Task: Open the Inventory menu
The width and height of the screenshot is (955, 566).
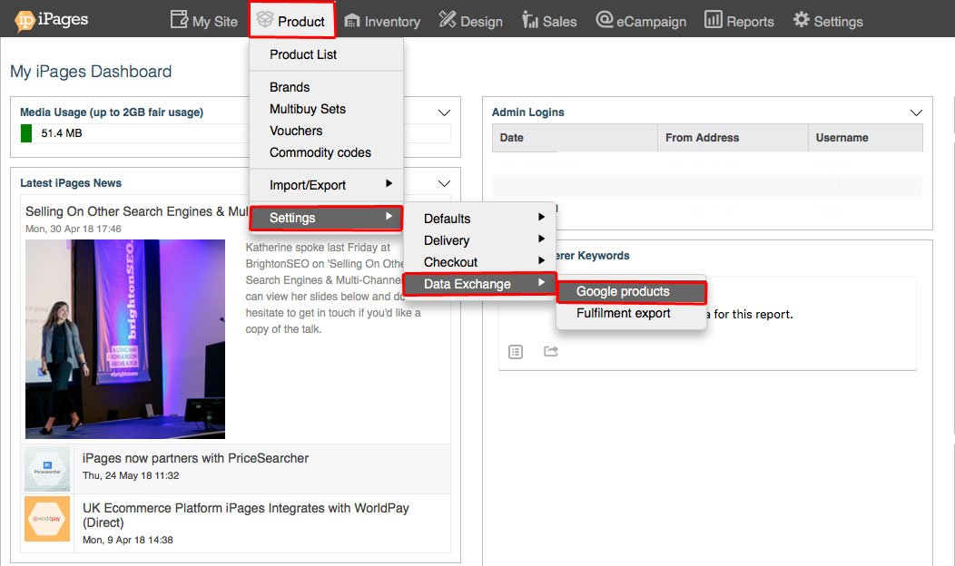Action: tap(382, 21)
